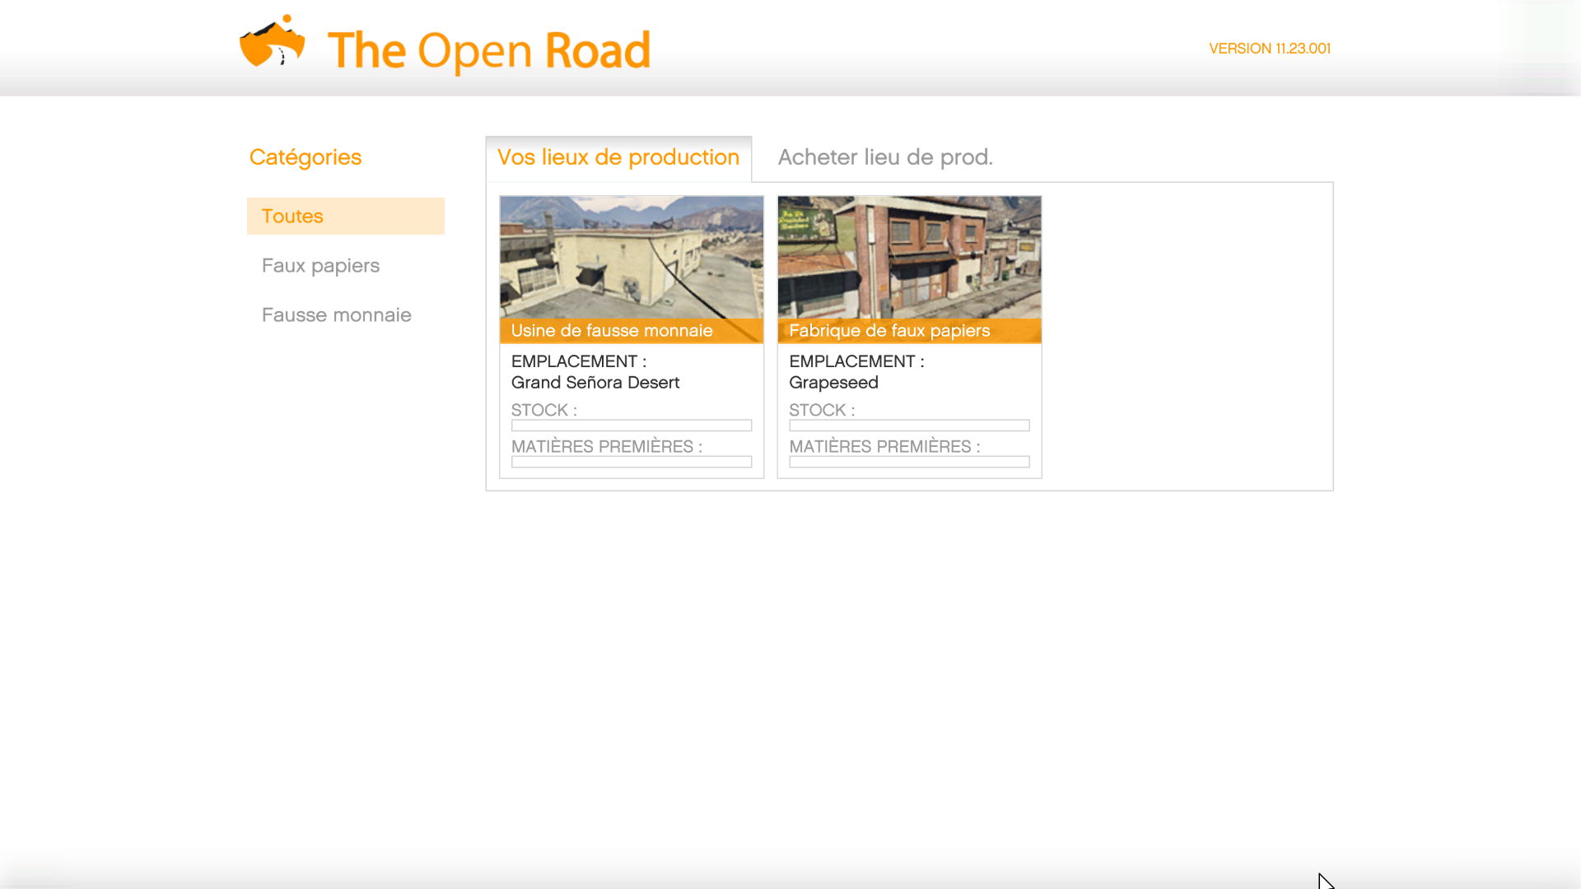
Task: Filter by Fausse monnaie category
Action: 336,315
